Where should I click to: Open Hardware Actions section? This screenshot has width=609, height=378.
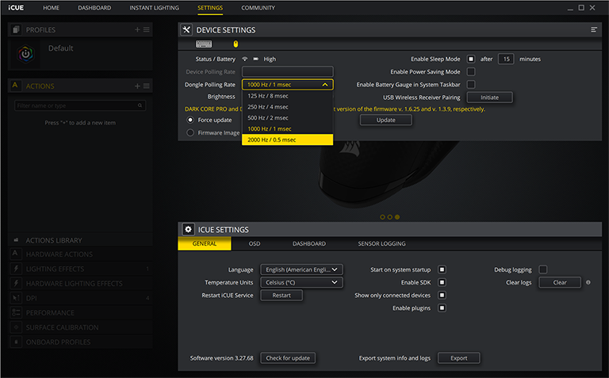[x=80, y=254]
